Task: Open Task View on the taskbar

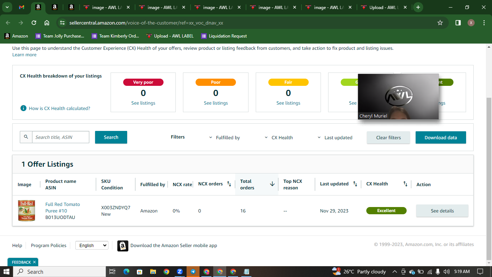Action: (112, 272)
